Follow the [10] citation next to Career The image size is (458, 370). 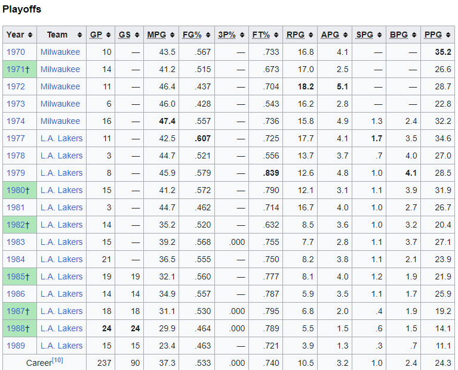[x=57, y=360]
